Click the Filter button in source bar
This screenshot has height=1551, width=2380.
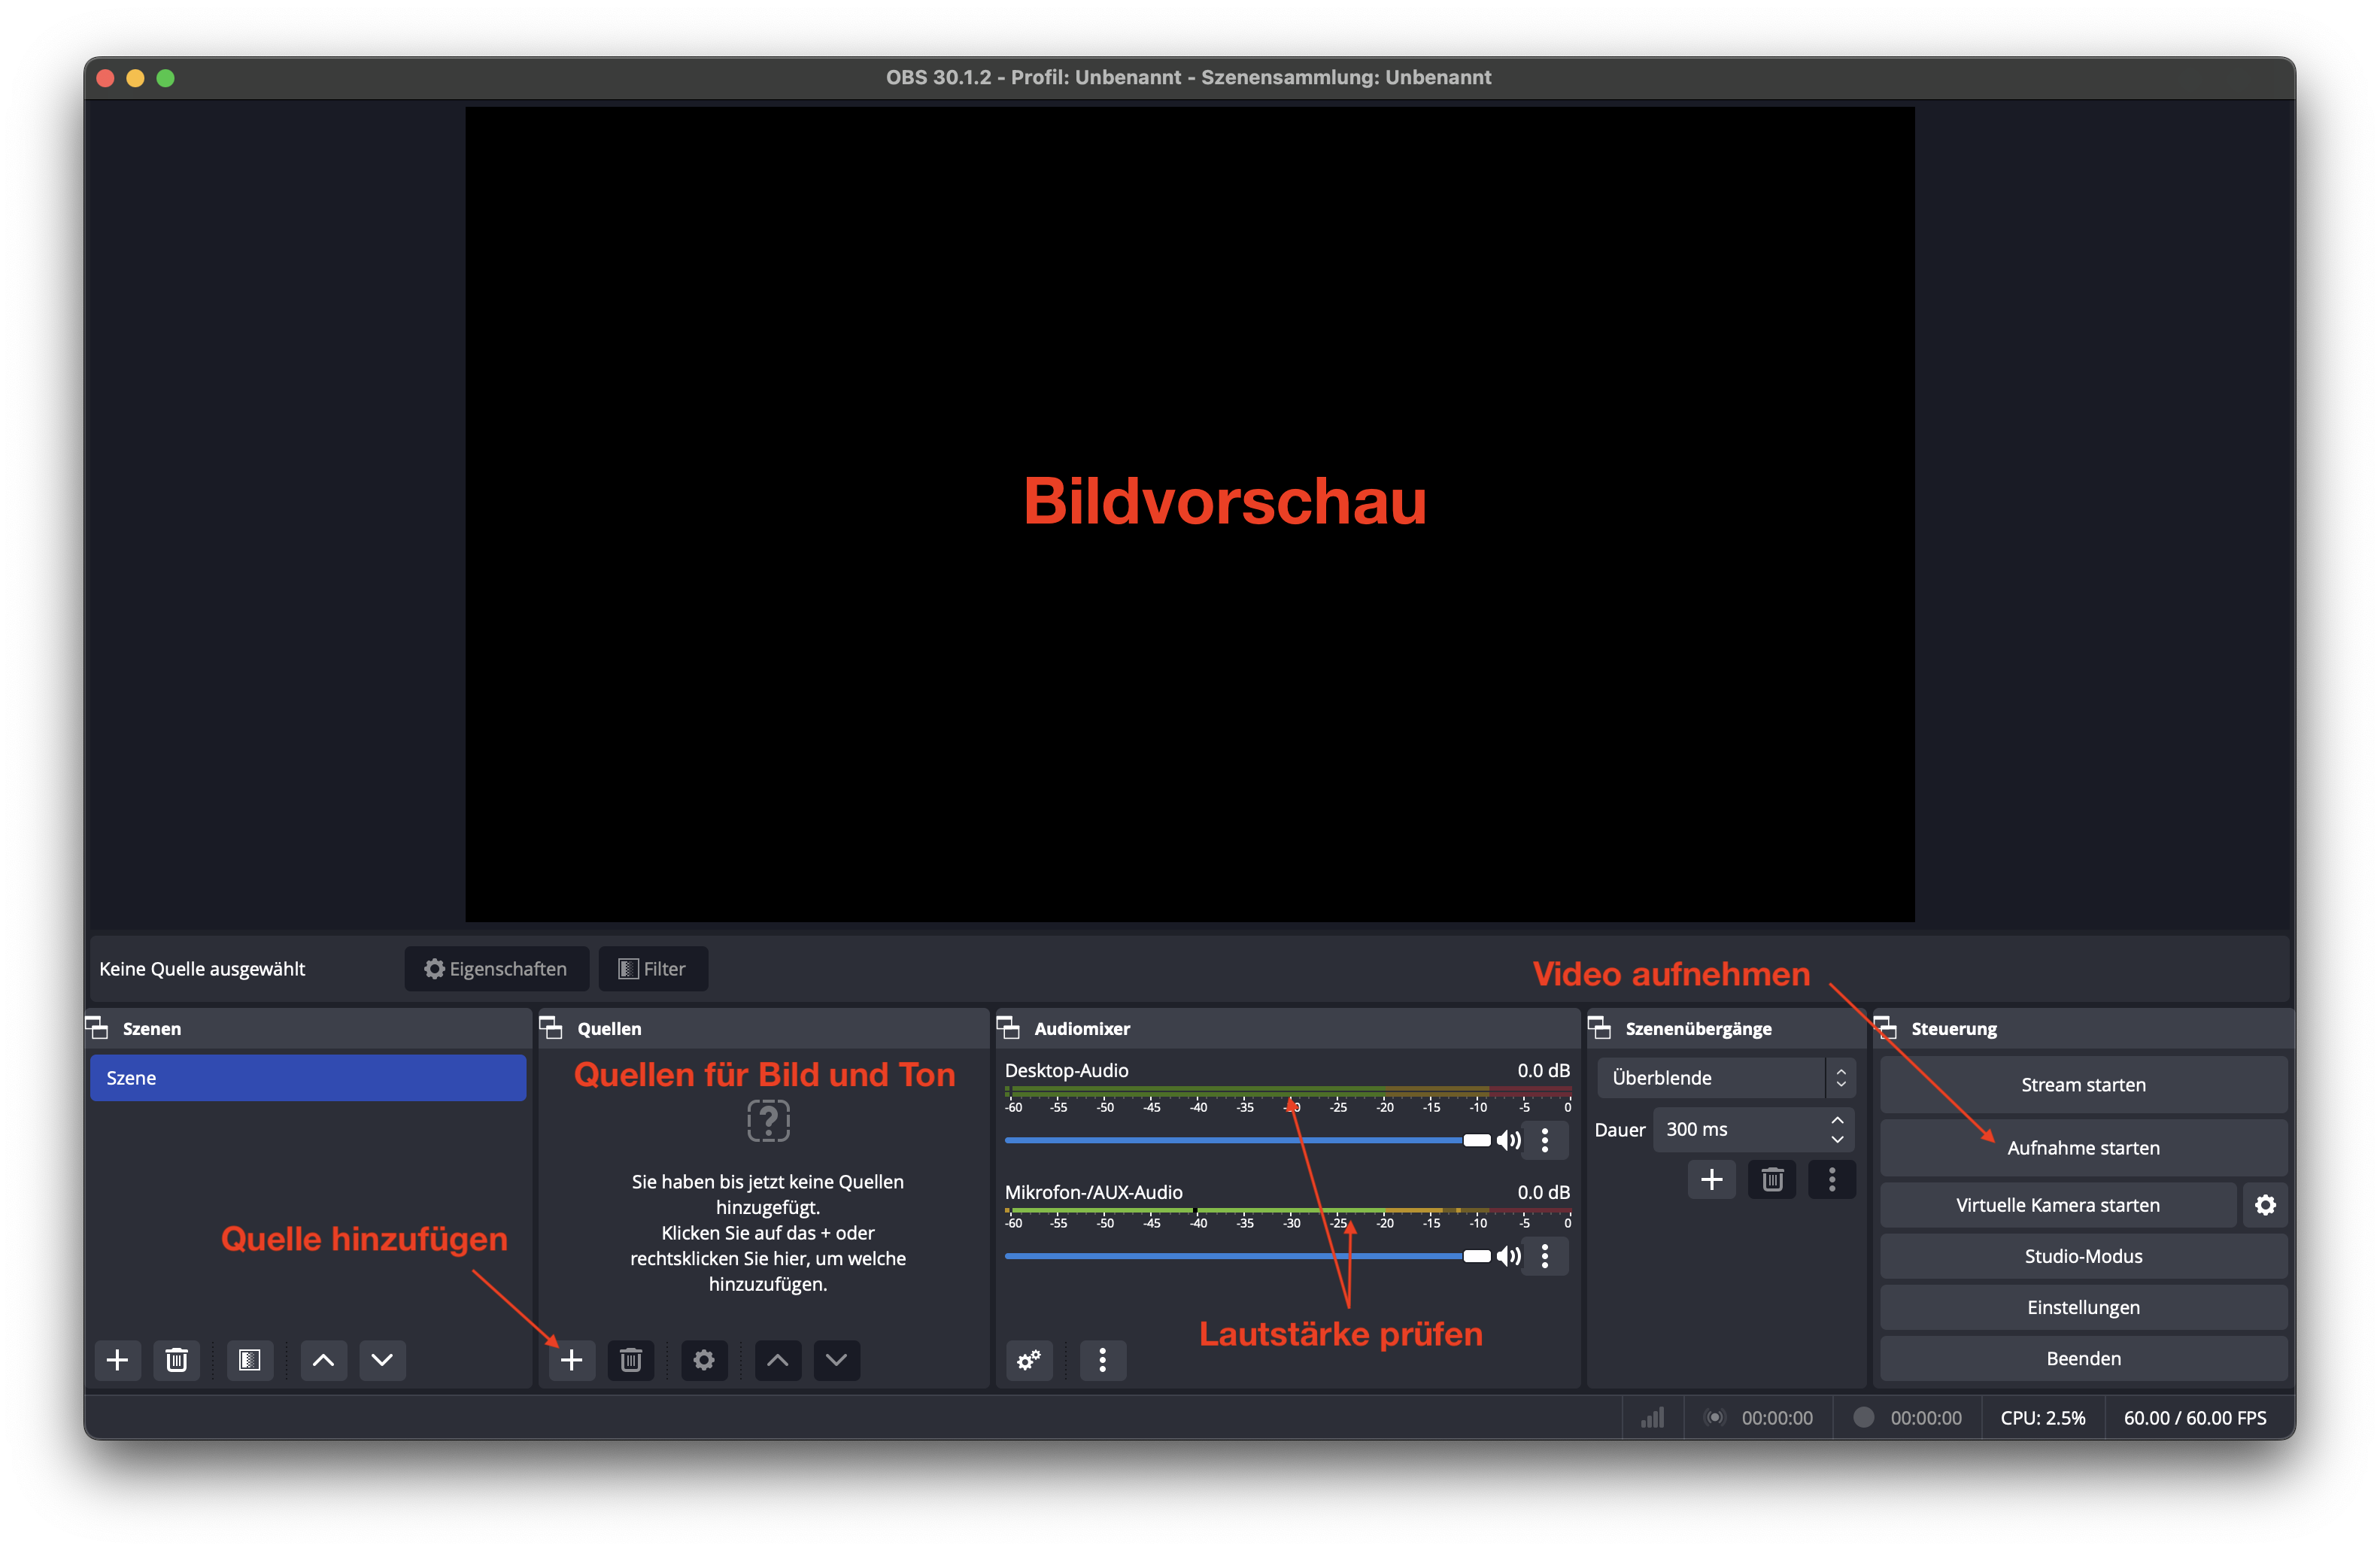click(653, 969)
